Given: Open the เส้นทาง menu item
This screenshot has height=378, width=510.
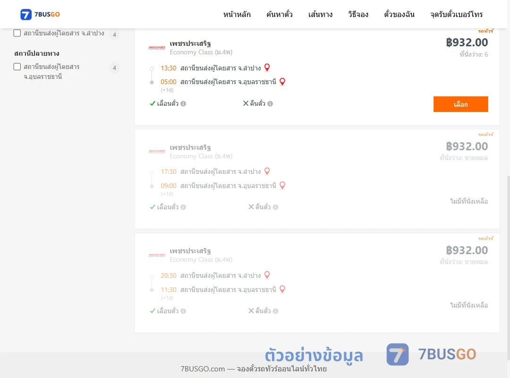Looking at the screenshot, I should pyautogui.click(x=320, y=14).
